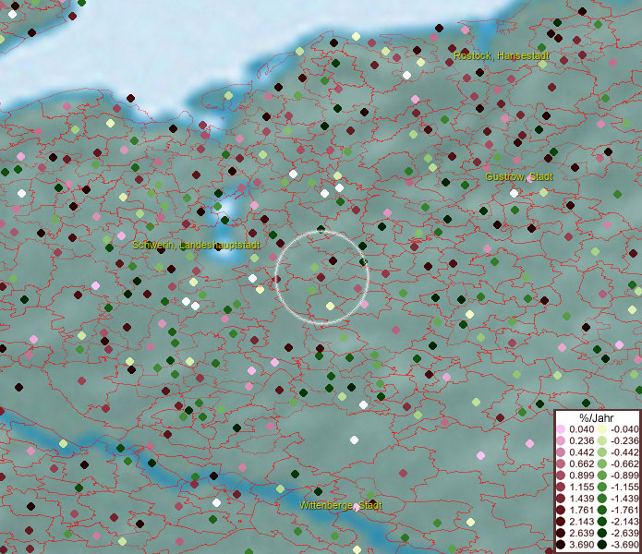Click the %/Jahr legend title
Screen dimensions: 642x554
click(597, 418)
